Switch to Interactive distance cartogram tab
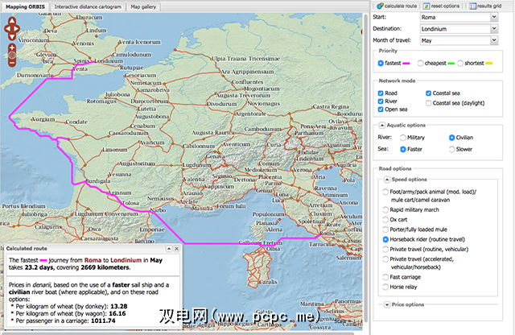The height and width of the screenshot is (335, 515). click(x=101, y=6)
